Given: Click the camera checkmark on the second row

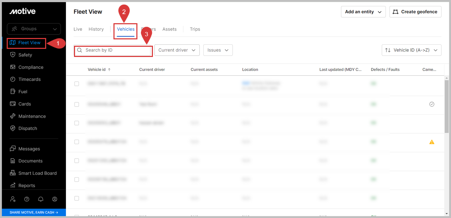Looking at the screenshot, I should 432,104.
